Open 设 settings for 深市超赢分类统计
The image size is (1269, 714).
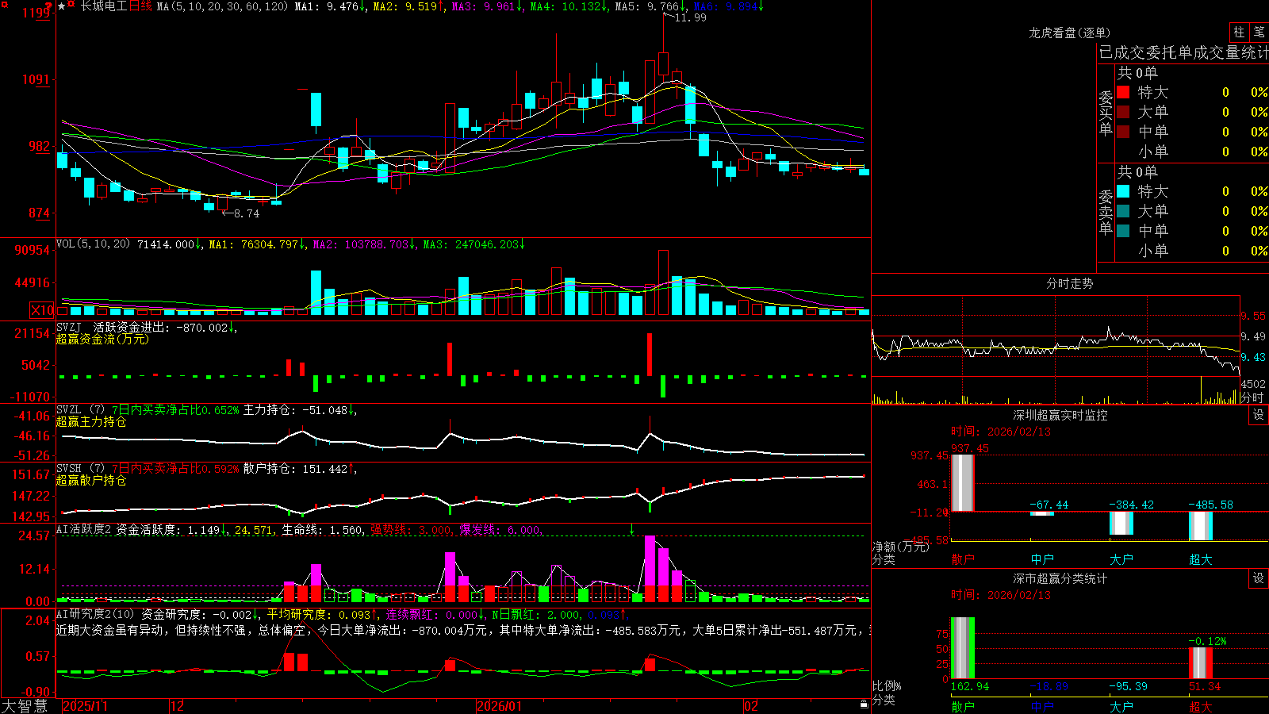click(x=1259, y=578)
